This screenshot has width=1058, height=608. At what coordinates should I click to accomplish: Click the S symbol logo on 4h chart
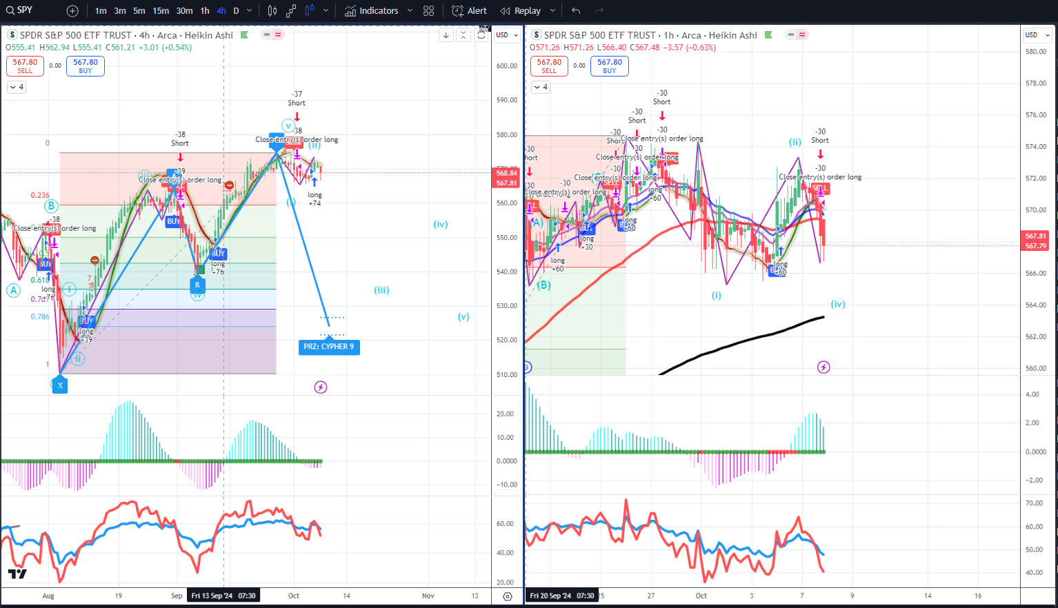12,35
